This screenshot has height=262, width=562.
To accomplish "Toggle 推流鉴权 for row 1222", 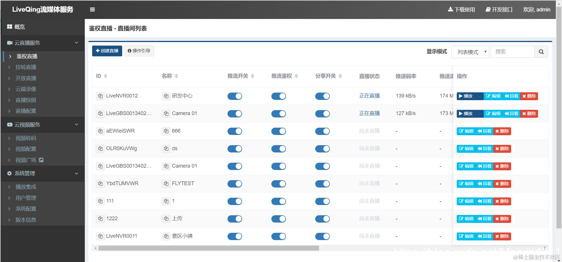I will pos(279,219).
